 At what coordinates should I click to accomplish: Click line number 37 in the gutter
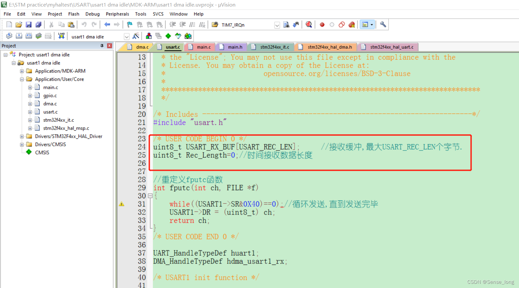[142, 253]
